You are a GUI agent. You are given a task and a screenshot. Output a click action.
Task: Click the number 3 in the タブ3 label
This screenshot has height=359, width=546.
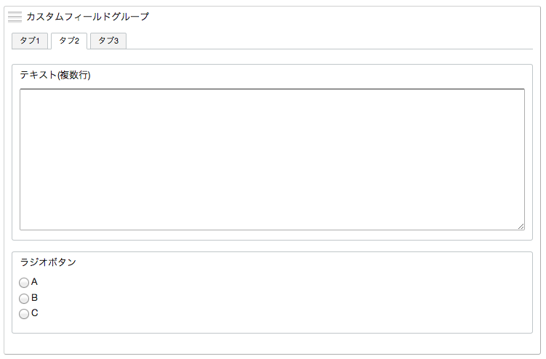click(x=116, y=41)
